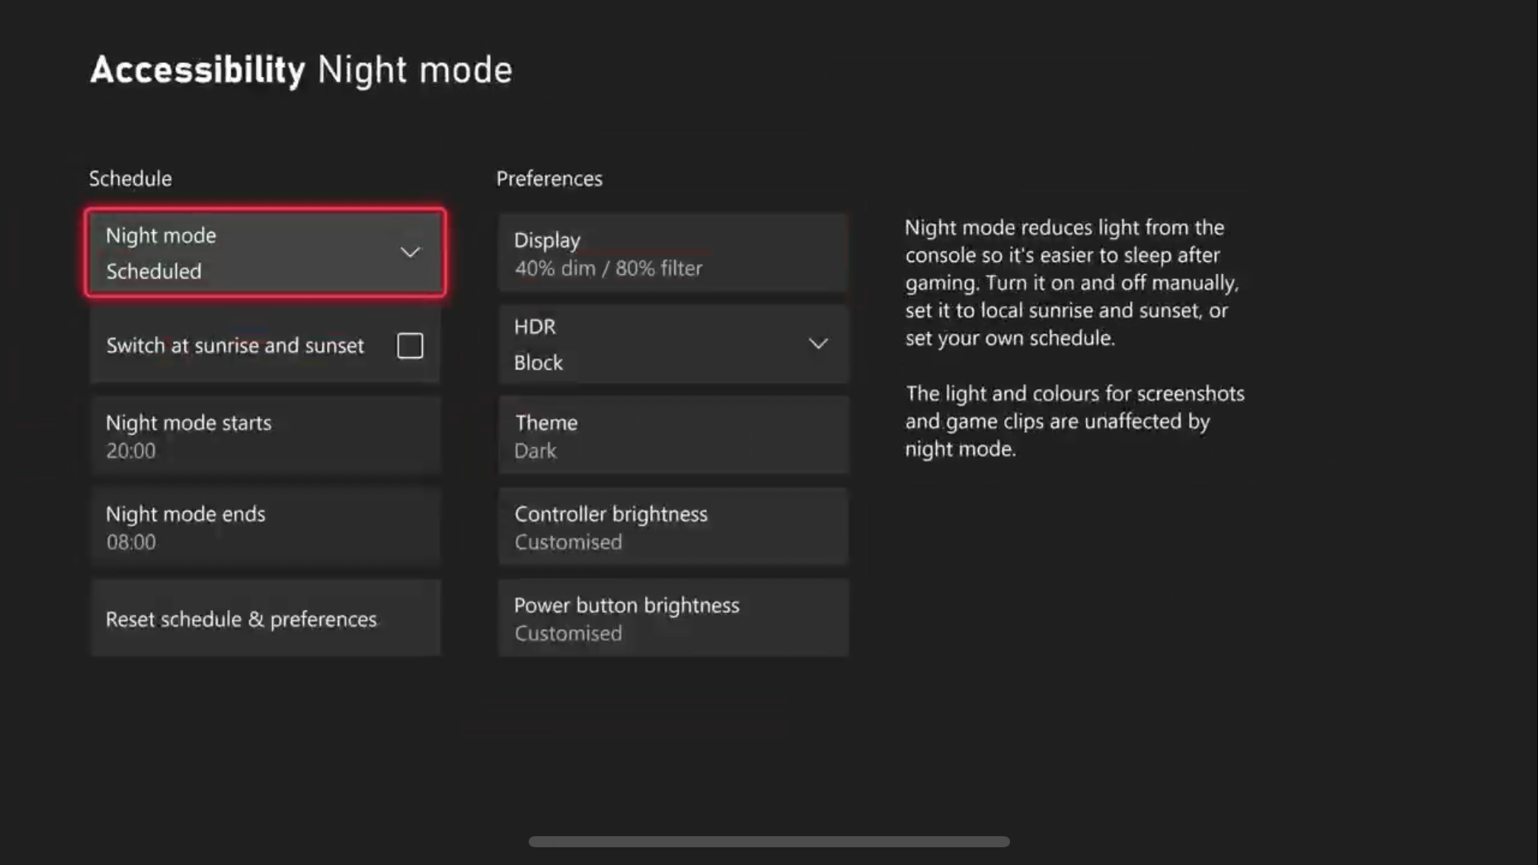Adjust the display brightness slider
Viewport: 1538px width, 865px height.
(673, 252)
